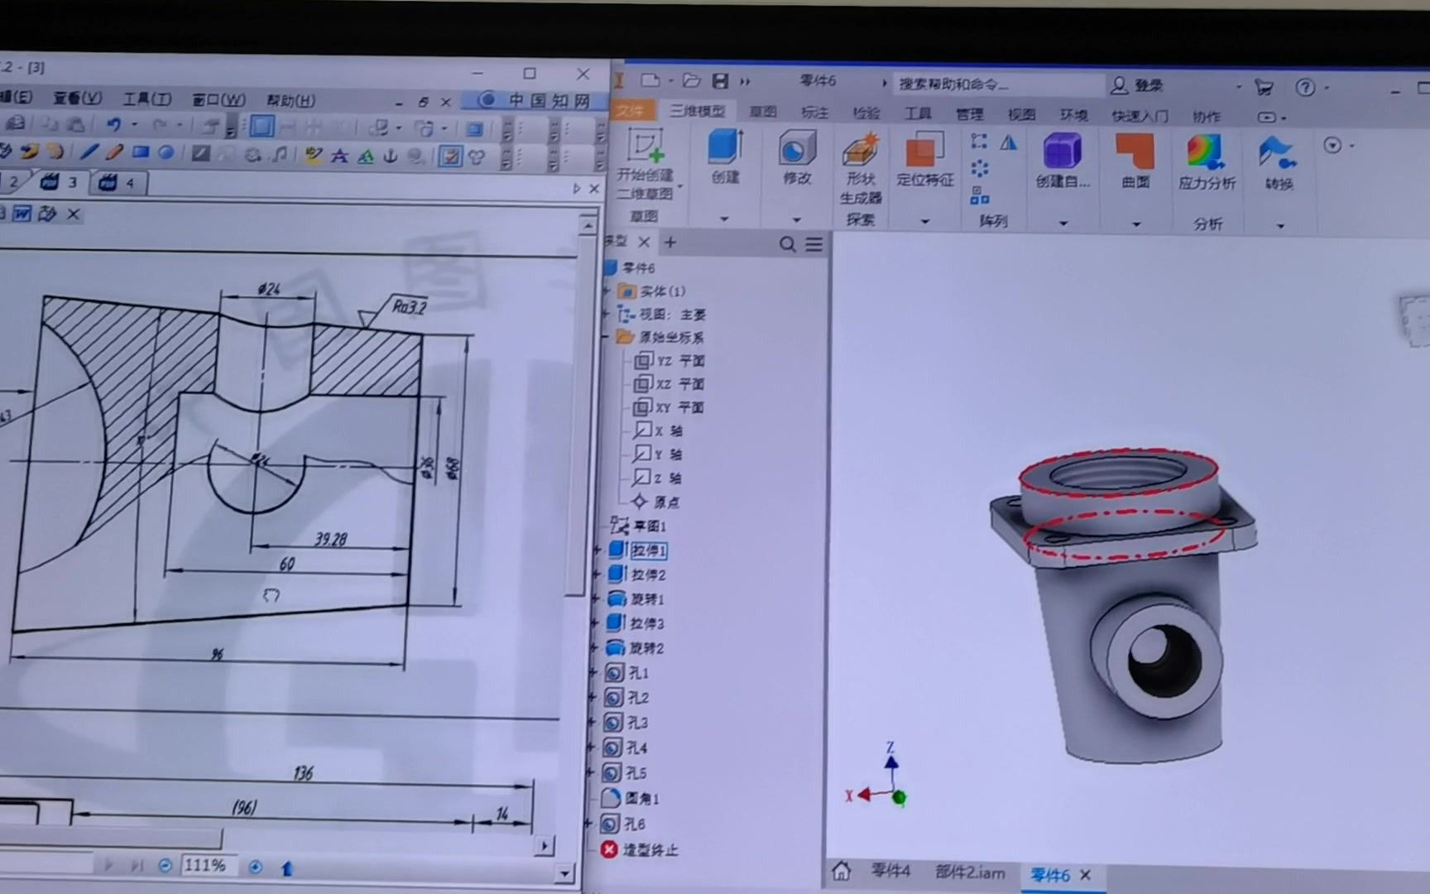The image size is (1430, 894).
Task: Switch to the 草图 (Sketch) ribbon tab
Action: pos(763,112)
